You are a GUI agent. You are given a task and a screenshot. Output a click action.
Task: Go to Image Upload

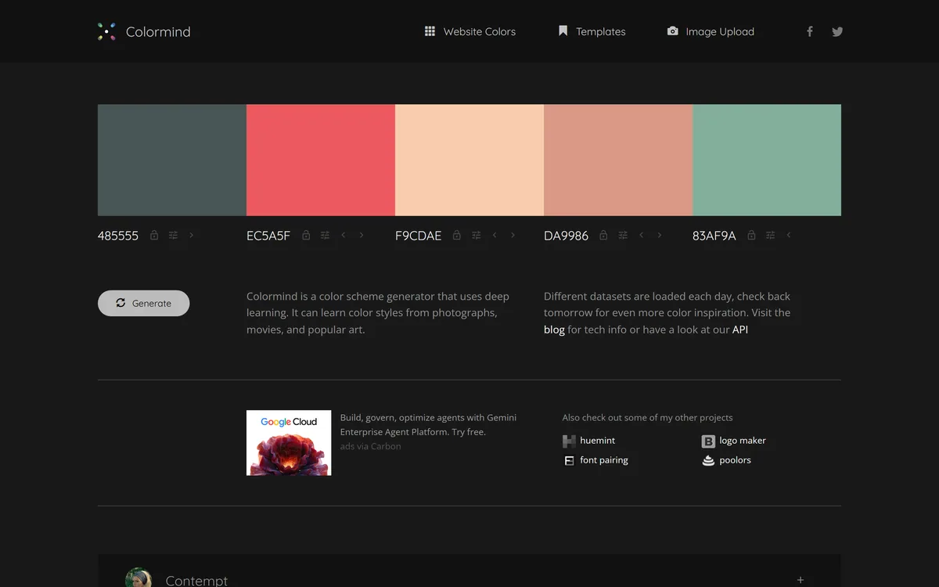click(x=711, y=31)
